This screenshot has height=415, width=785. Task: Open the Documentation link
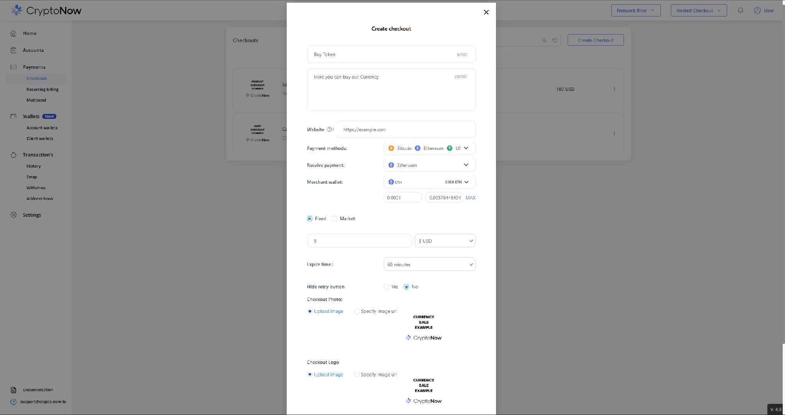[x=38, y=390]
